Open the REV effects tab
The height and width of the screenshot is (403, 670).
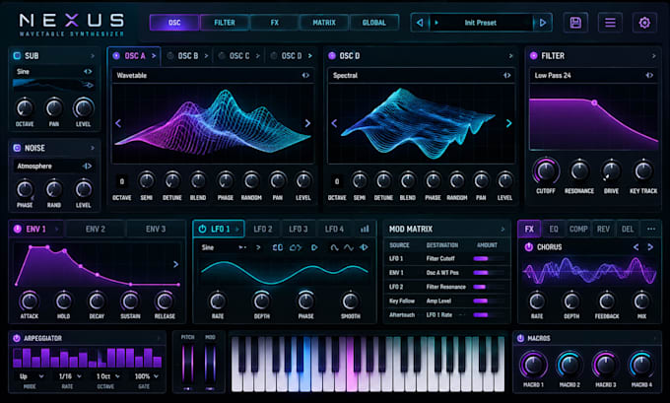pyautogui.click(x=603, y=229)
